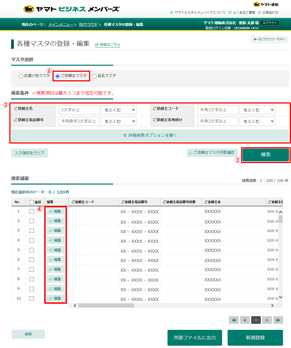Open the ご依頼主コード match condition dropdown
The height and width of the screenshot is (348, 291).
(257, 110)
